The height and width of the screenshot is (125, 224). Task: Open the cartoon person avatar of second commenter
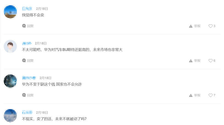tap(10, 46)
